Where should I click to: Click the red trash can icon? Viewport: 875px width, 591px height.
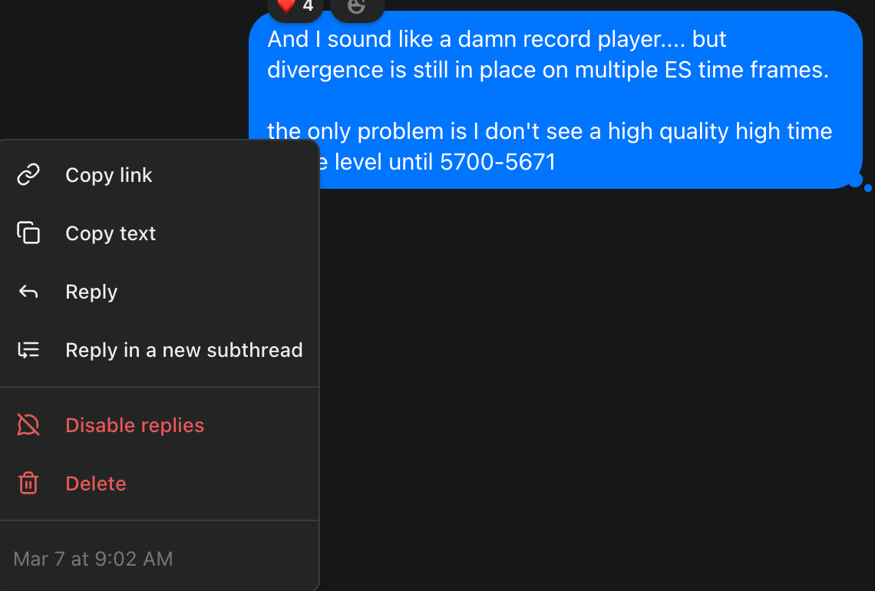coord(28,483)
